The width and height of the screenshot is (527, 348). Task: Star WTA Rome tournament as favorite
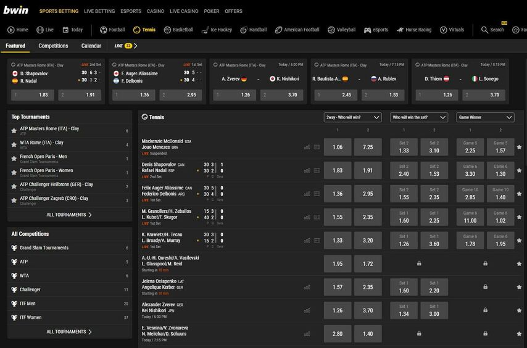point(14,145)
